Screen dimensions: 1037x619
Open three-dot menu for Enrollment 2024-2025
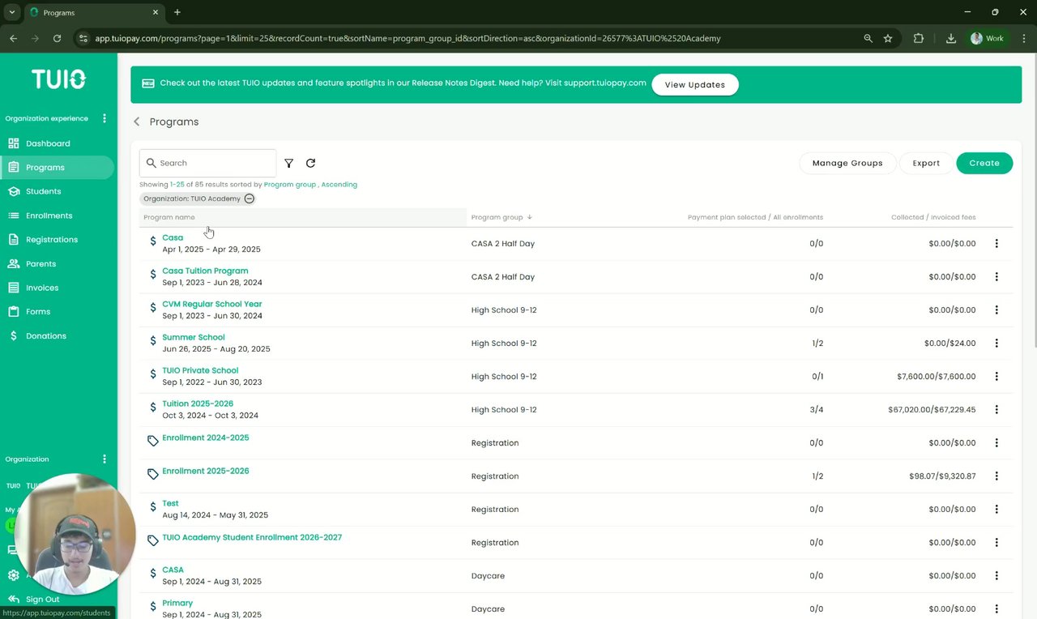click(x=996, y=442)
